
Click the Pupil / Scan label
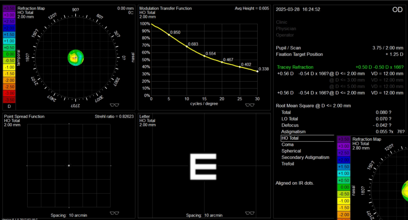coord(288,48)
